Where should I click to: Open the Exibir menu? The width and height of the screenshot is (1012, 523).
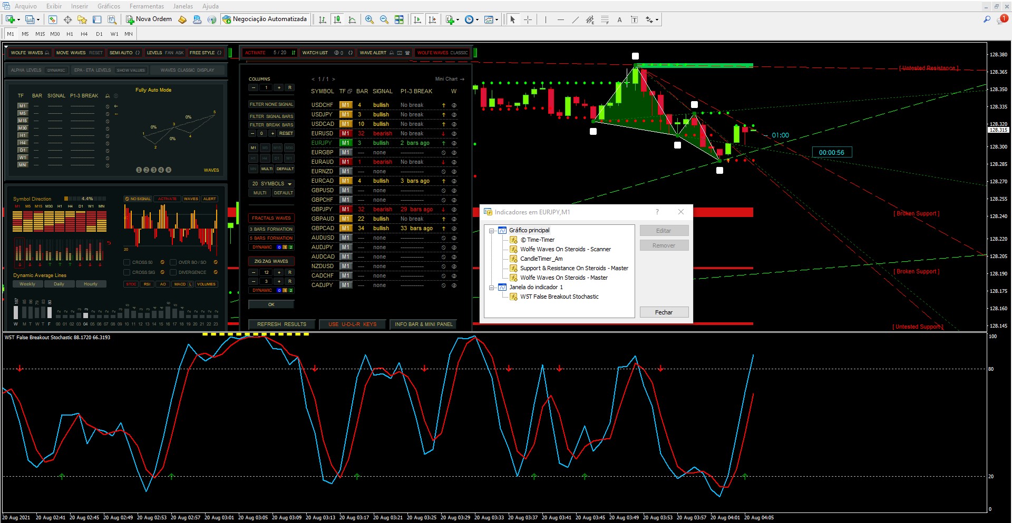(54, 6)
